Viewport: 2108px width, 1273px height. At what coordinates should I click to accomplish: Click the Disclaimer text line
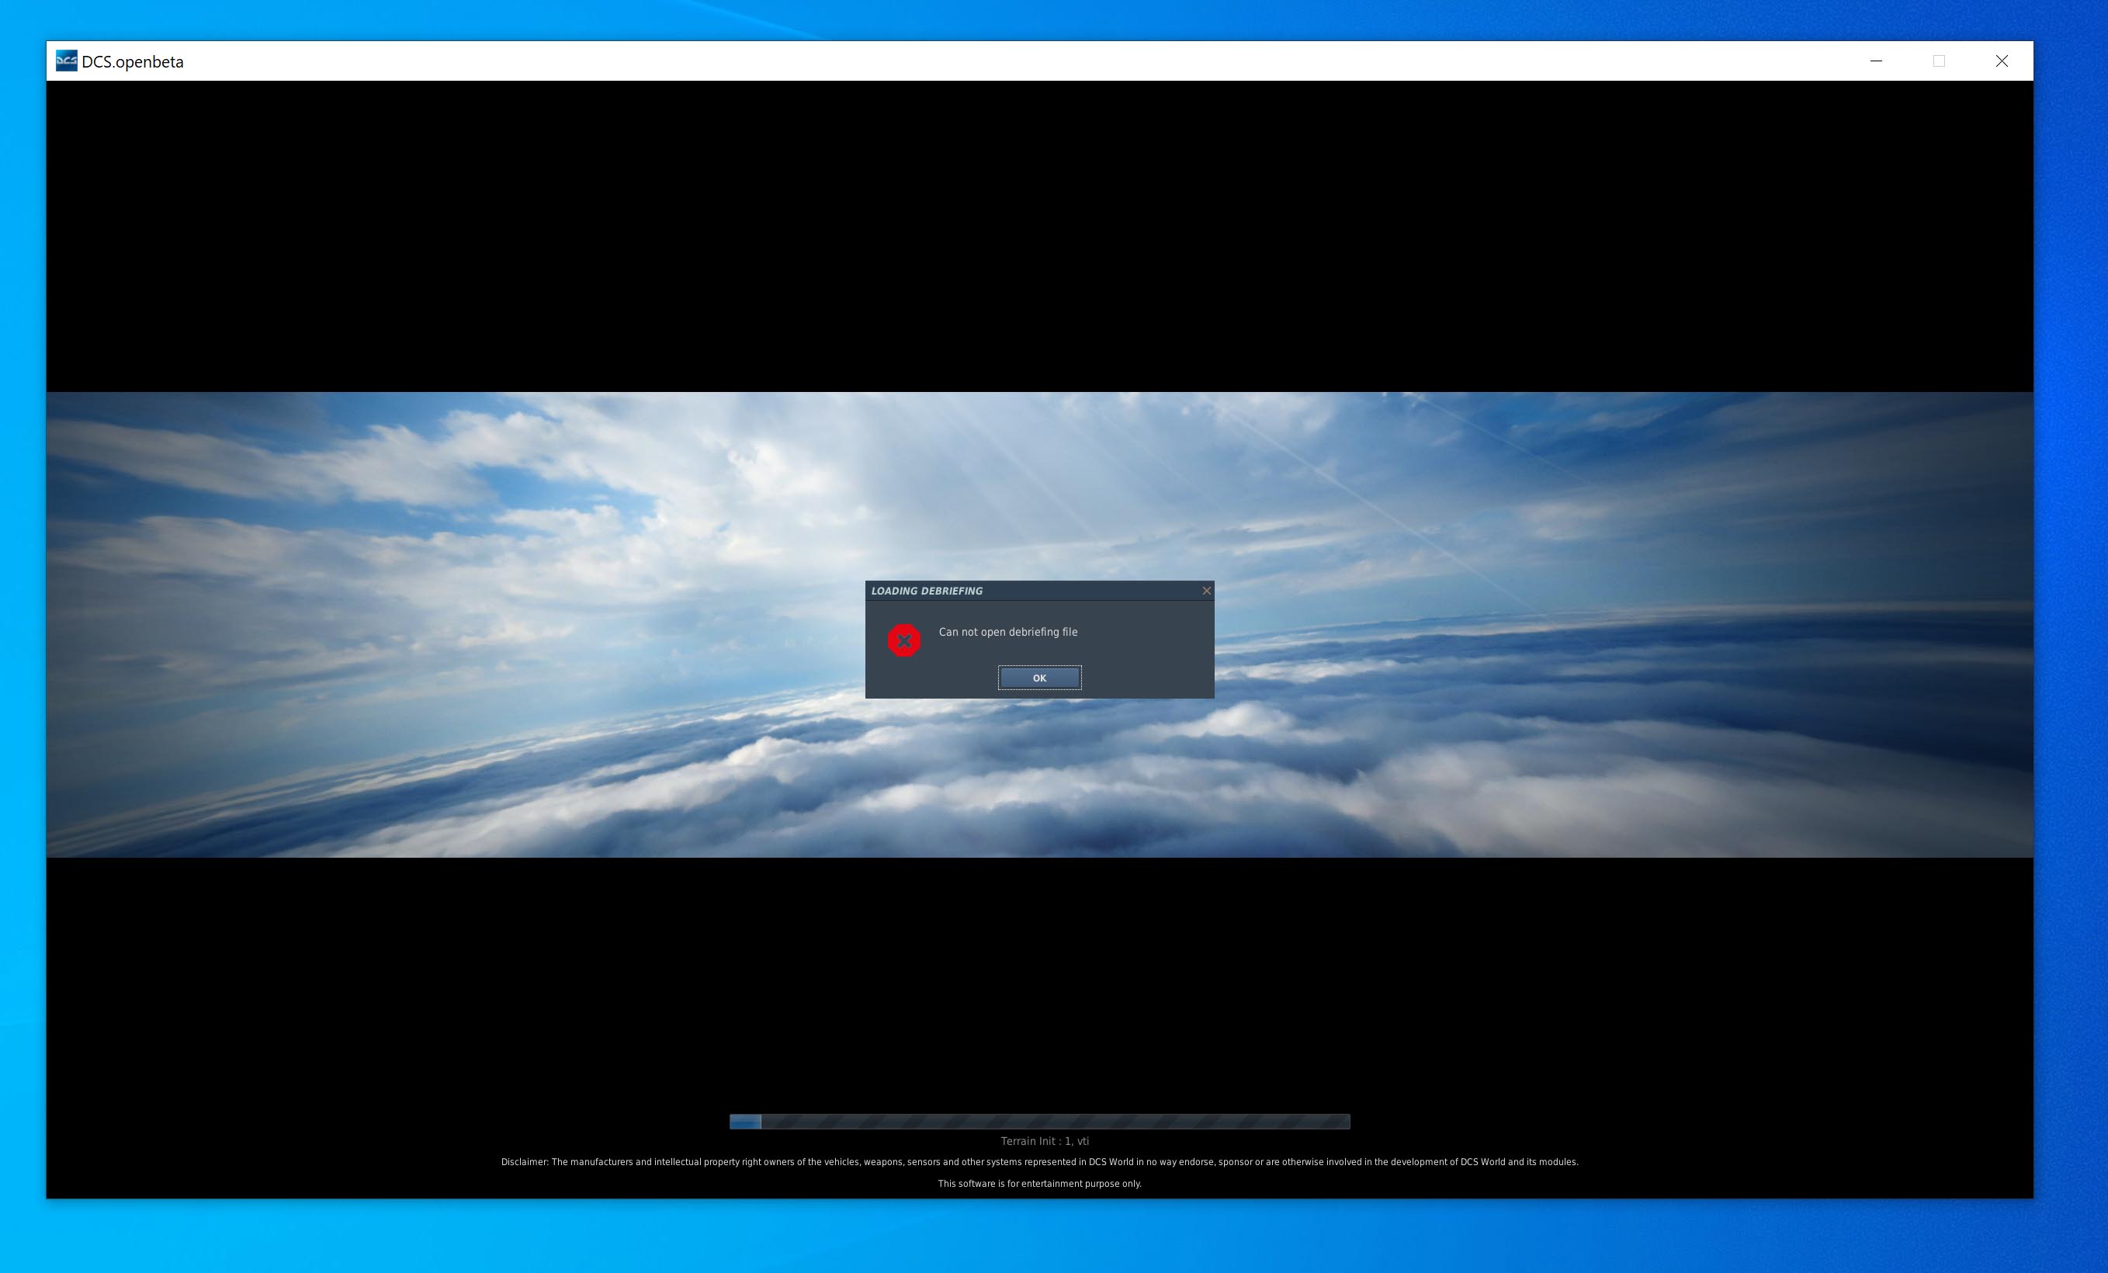pyautogui.click(x=1039, y=1162)
